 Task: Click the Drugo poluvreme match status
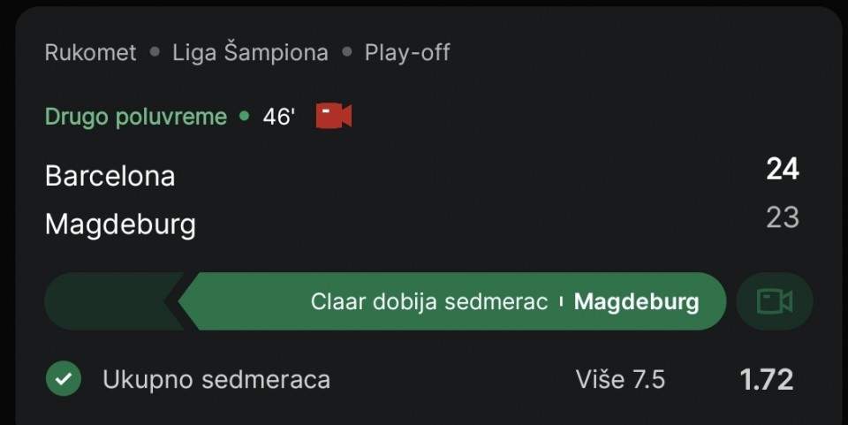pyautogui.click(x=136, y=117)
